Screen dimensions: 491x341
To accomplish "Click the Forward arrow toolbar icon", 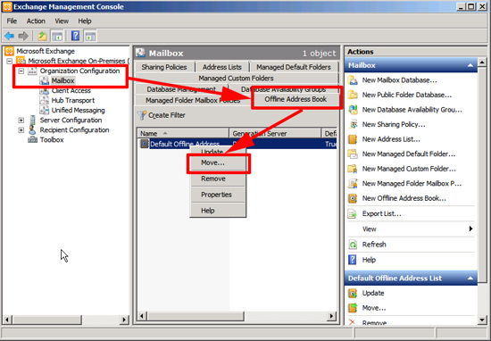I will 23,36.
